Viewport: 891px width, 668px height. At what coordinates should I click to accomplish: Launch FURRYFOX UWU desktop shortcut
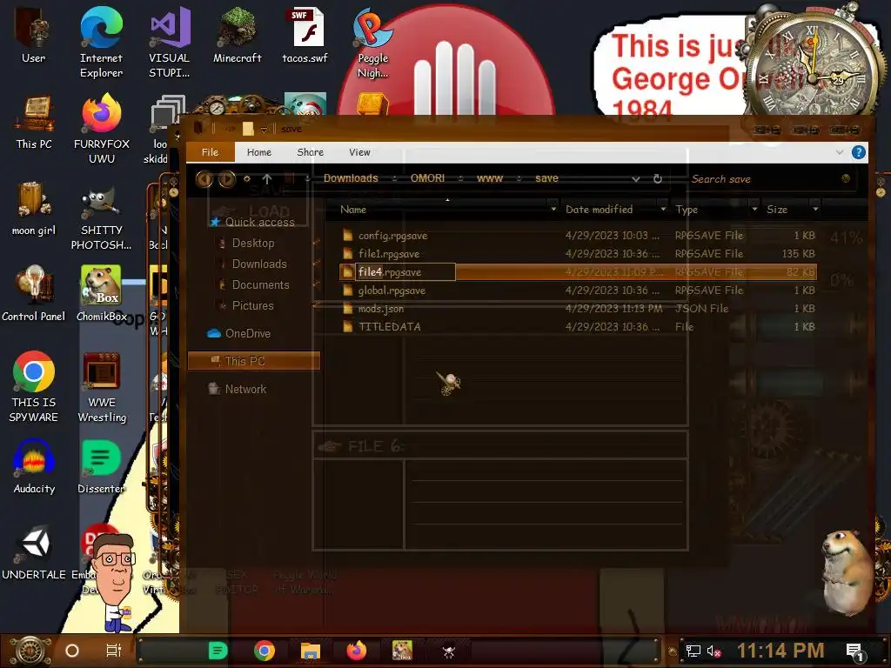pos(101,129)
